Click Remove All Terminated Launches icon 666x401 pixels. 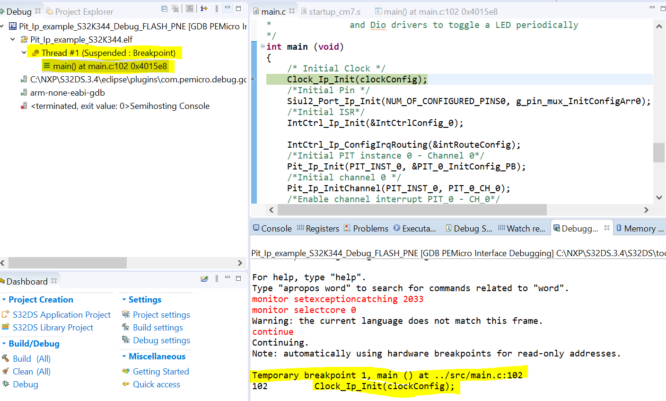click(x=175, y=8)
